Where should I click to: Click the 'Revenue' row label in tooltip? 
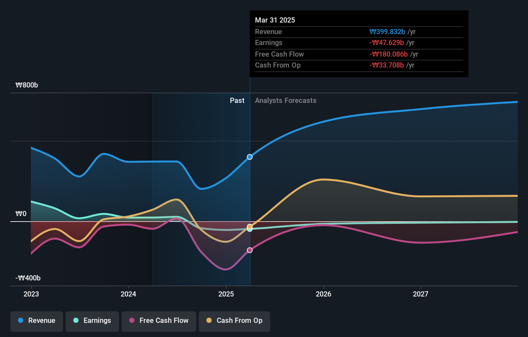click(269, 32)
